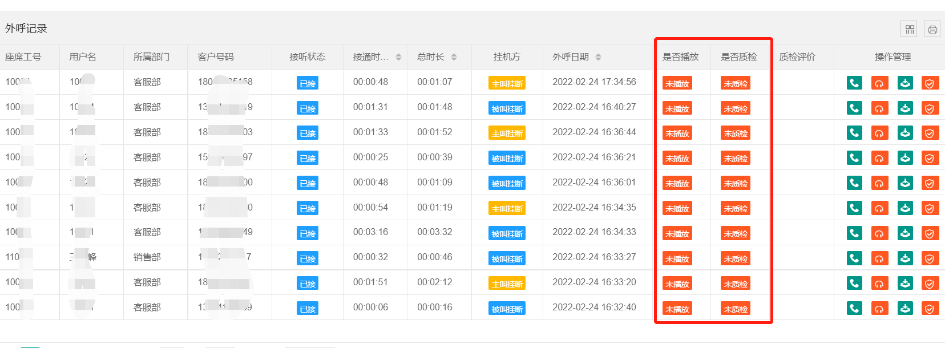
Task: Click shield quality-check icon in third row
Action: pos(930,133)
